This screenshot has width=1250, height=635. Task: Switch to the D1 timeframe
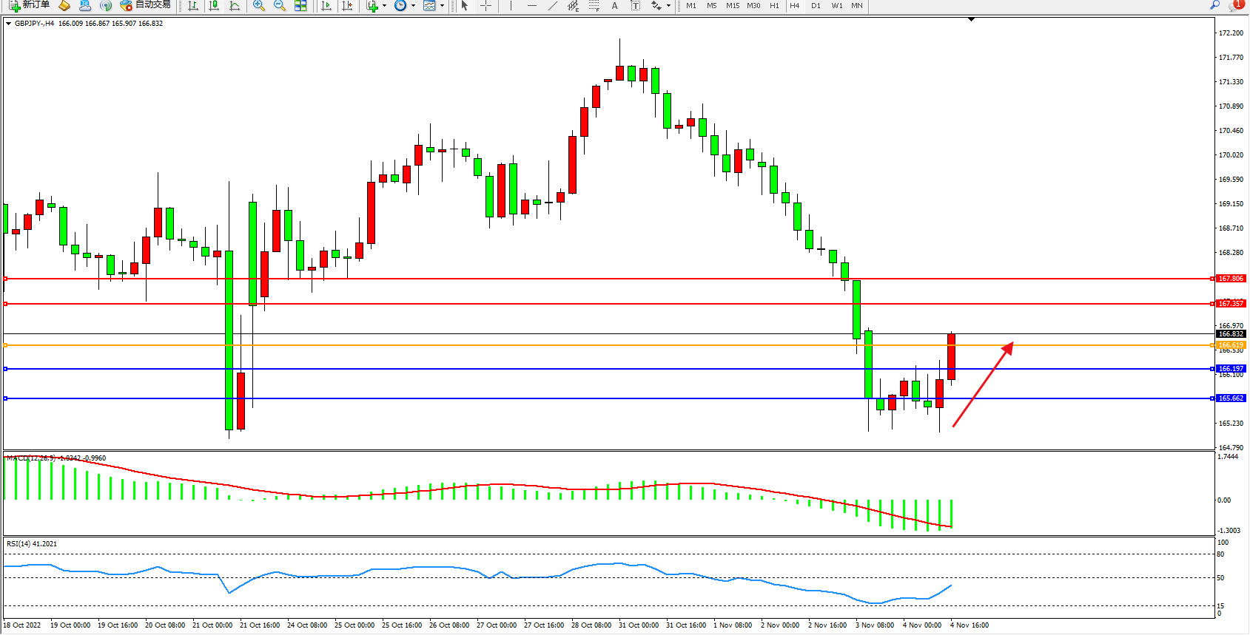(816, 5)
